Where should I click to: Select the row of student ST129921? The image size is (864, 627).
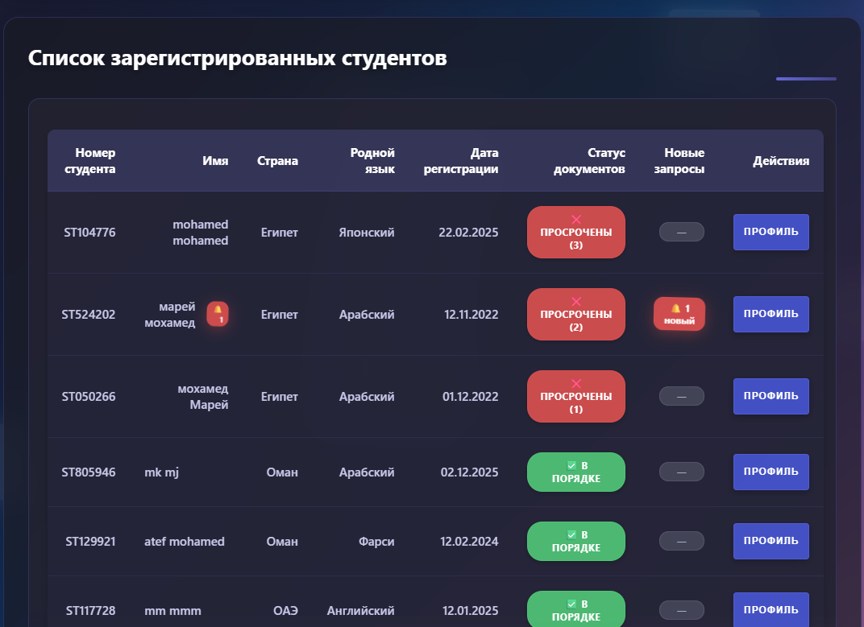[x=322, y=541]
